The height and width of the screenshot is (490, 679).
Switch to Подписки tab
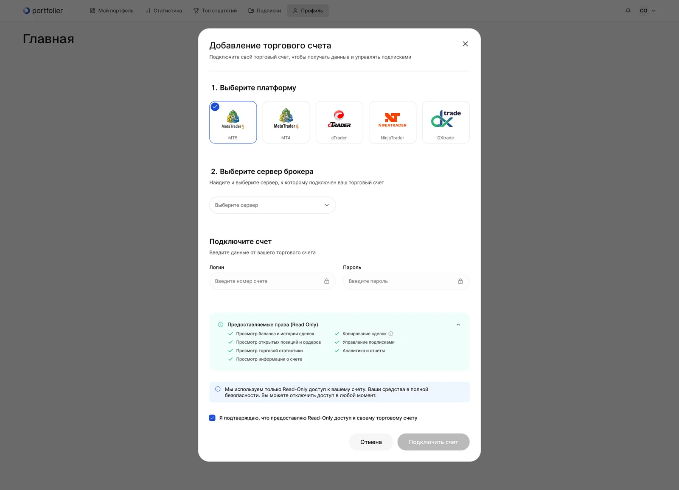click(x=265, y=11)
